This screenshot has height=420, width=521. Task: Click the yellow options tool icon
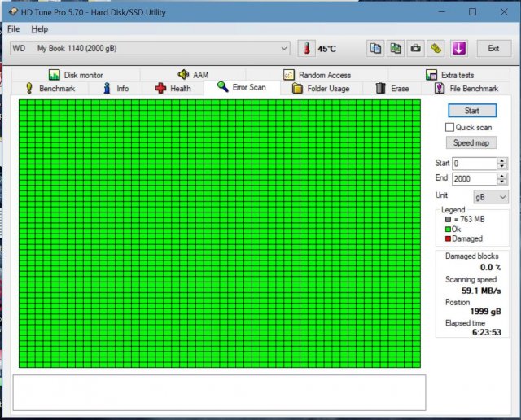click(x=436, y=48)
